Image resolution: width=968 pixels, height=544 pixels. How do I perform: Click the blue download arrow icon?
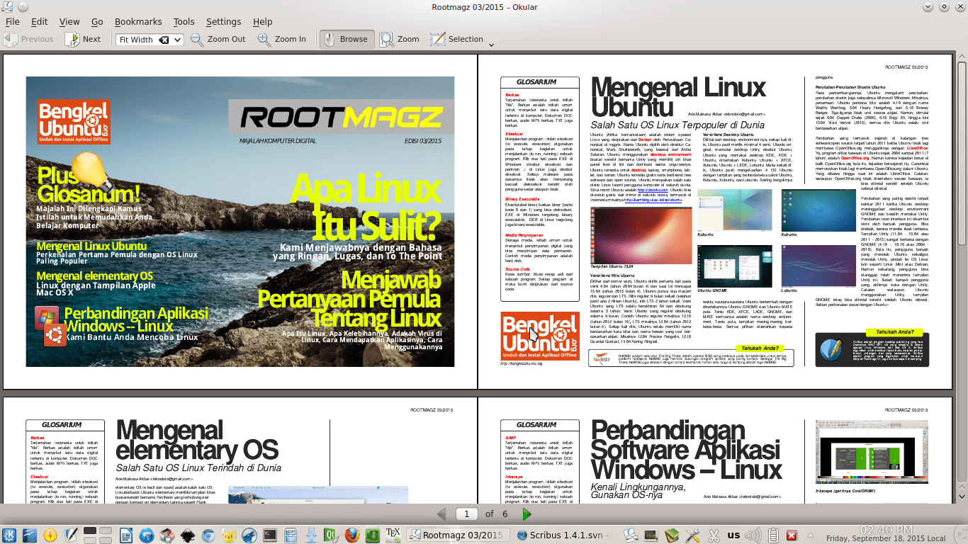point(311,535)
